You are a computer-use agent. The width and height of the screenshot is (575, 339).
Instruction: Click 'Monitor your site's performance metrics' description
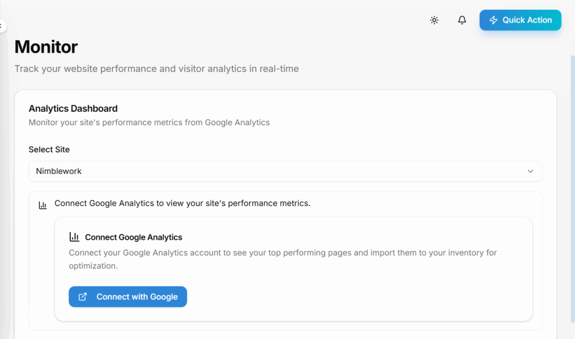(149, 122)
